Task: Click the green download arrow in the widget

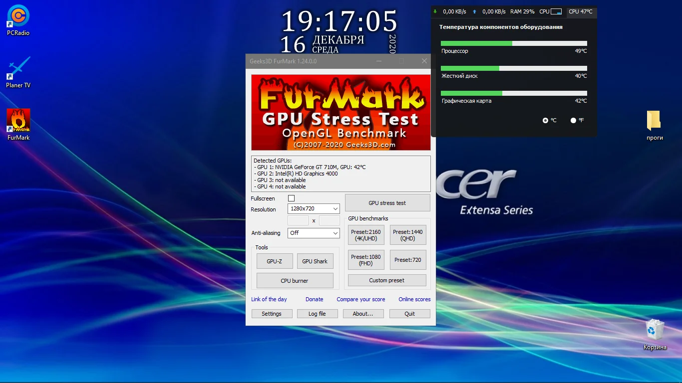Action: click(435, 11)
